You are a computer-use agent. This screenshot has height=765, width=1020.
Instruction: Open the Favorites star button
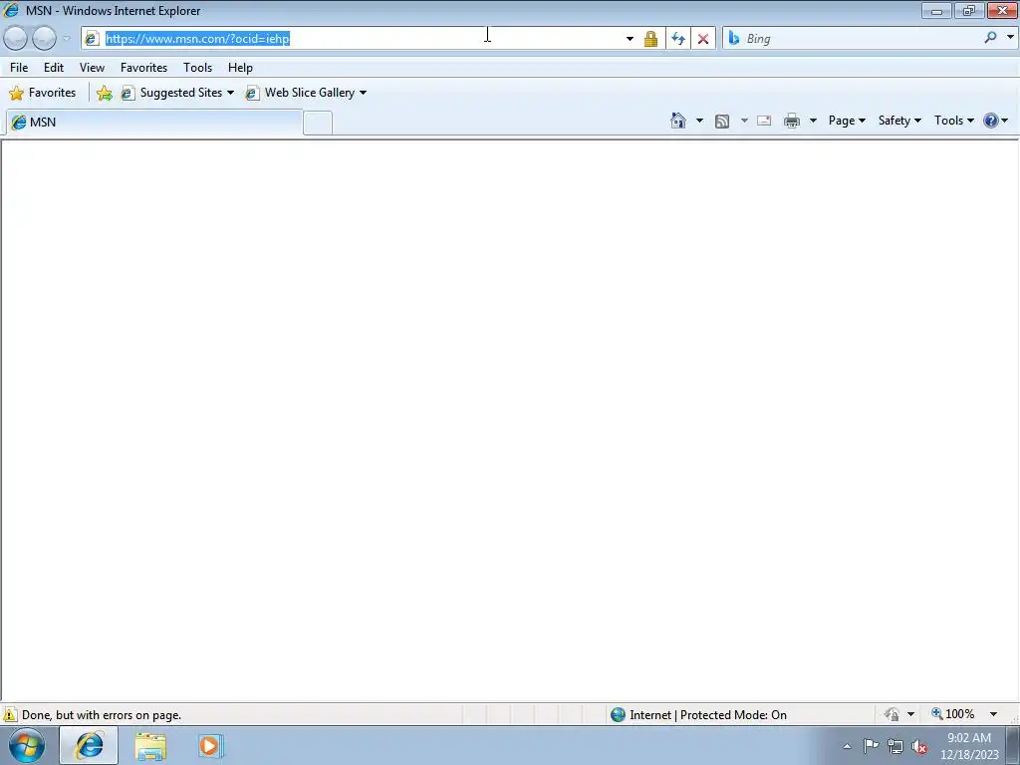tap(43, 93)
